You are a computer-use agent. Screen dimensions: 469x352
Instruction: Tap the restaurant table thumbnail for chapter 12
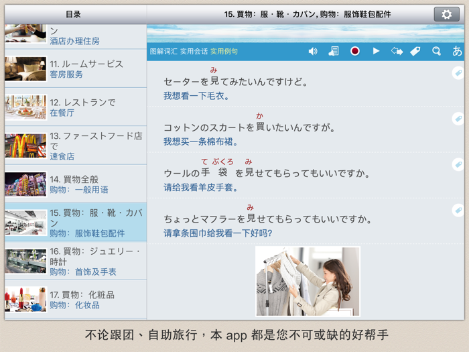[25, 107]
